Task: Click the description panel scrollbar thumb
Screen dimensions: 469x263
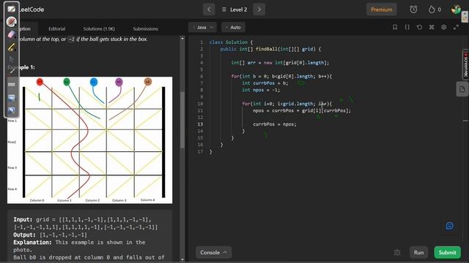Action: (x=182, y=120)
